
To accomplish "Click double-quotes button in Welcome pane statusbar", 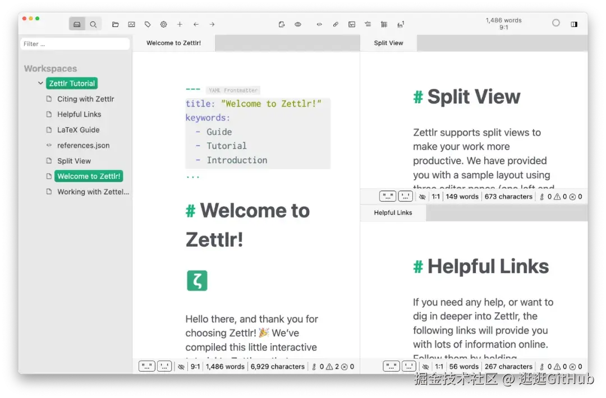I will coord(147,367).
